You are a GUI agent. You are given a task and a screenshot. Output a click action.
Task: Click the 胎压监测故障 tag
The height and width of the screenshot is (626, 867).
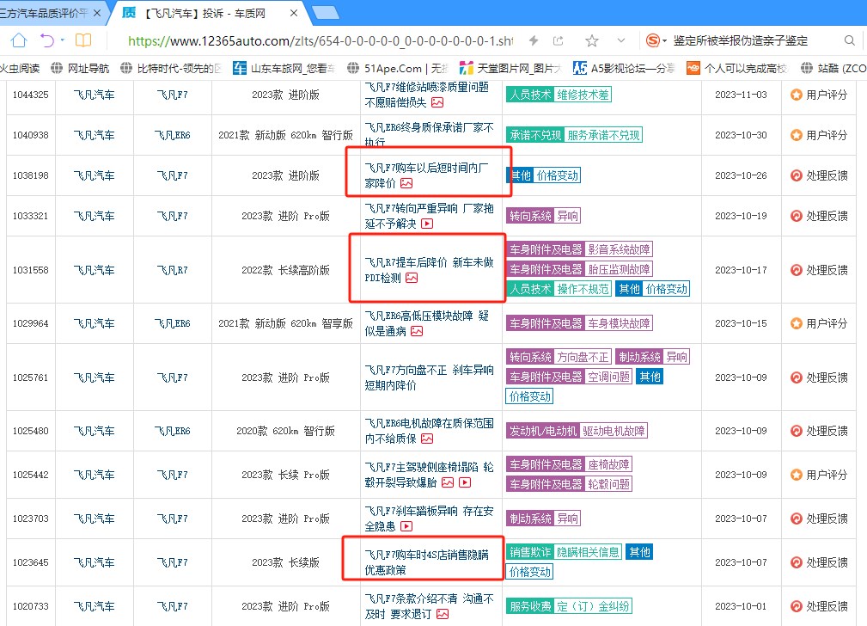(619, 269)
